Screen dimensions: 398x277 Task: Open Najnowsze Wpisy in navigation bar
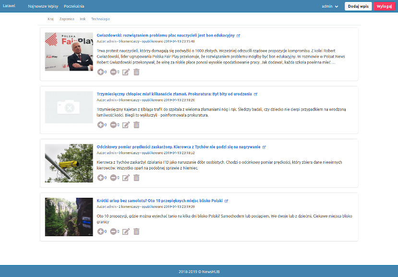pos(43,6)
